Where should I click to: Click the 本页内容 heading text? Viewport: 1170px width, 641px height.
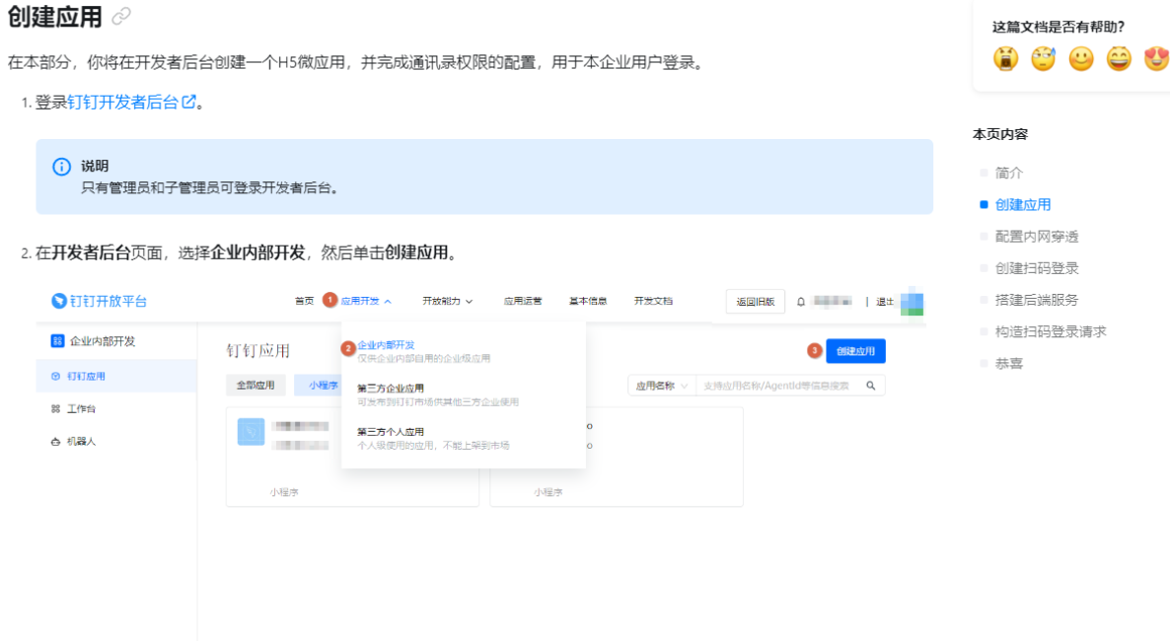coord(1000,134)
